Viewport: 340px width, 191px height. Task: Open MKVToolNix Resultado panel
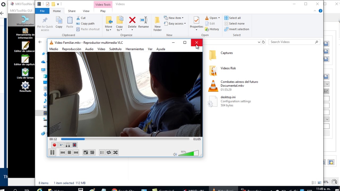tap(25, 86)
